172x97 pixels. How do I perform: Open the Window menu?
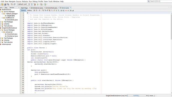pos(56,1)
